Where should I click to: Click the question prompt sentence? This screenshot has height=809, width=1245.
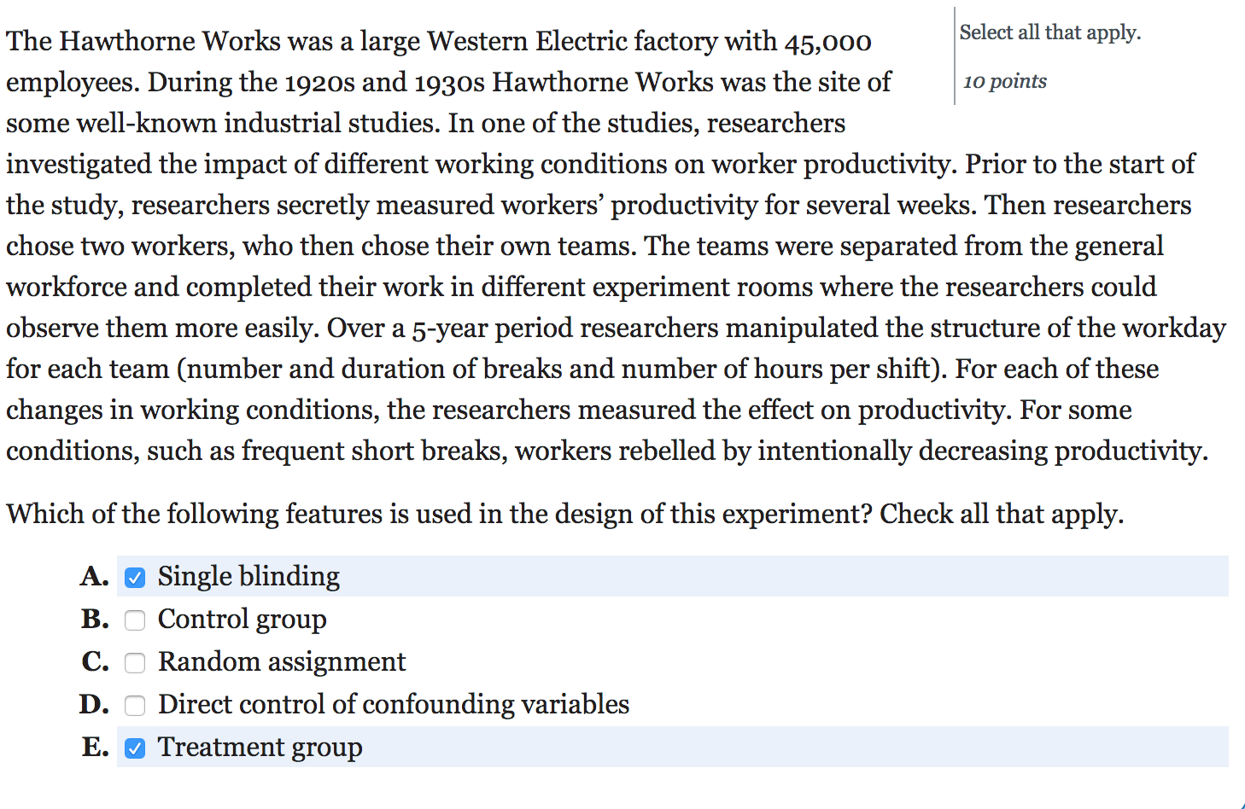(564, 514)
